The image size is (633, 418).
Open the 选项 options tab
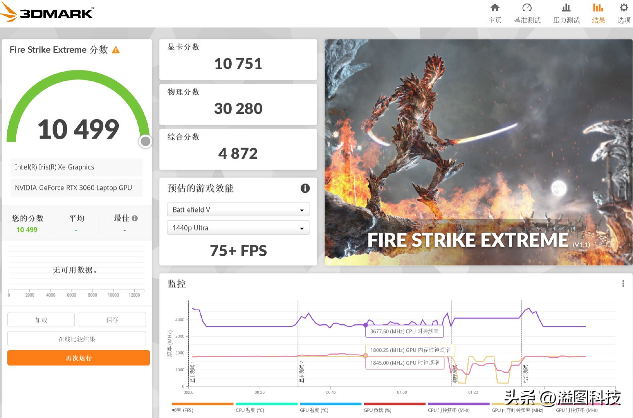pos(624,14)
